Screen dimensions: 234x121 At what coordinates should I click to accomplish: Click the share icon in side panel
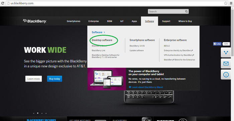point(226,53)
